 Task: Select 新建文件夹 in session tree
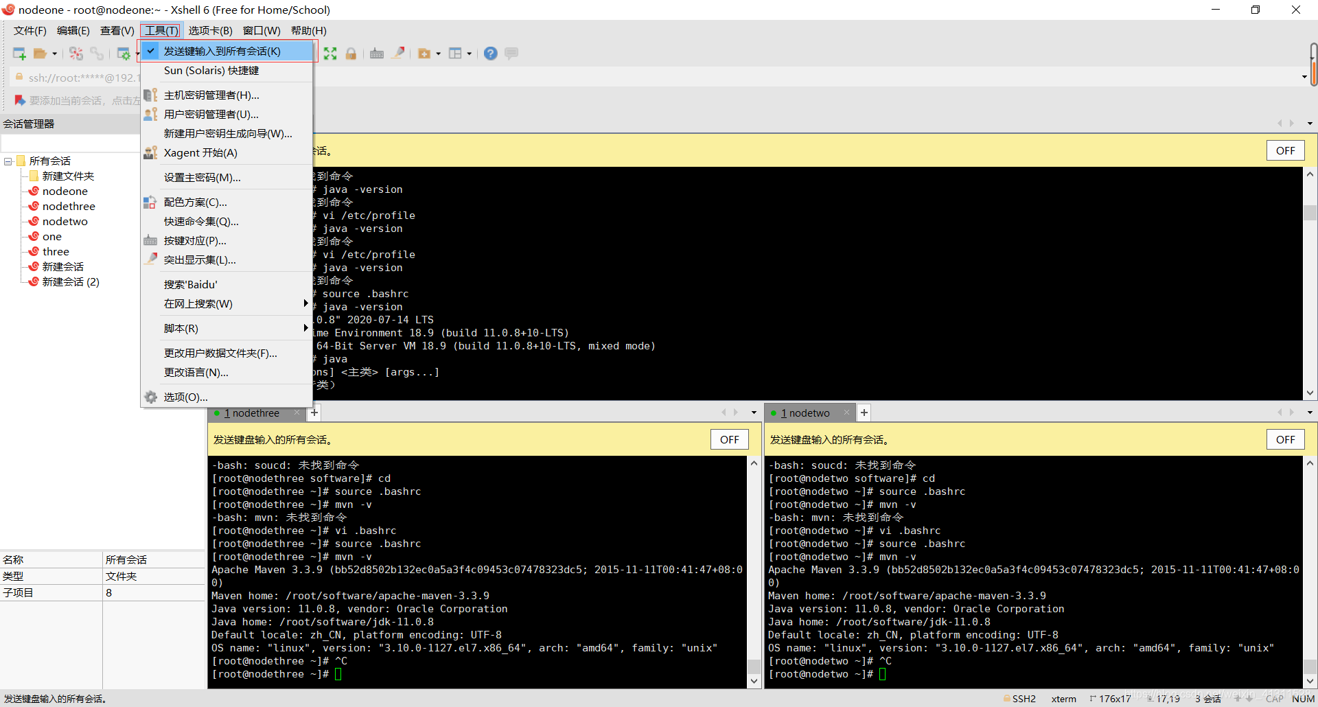click(x=68, y=176)
